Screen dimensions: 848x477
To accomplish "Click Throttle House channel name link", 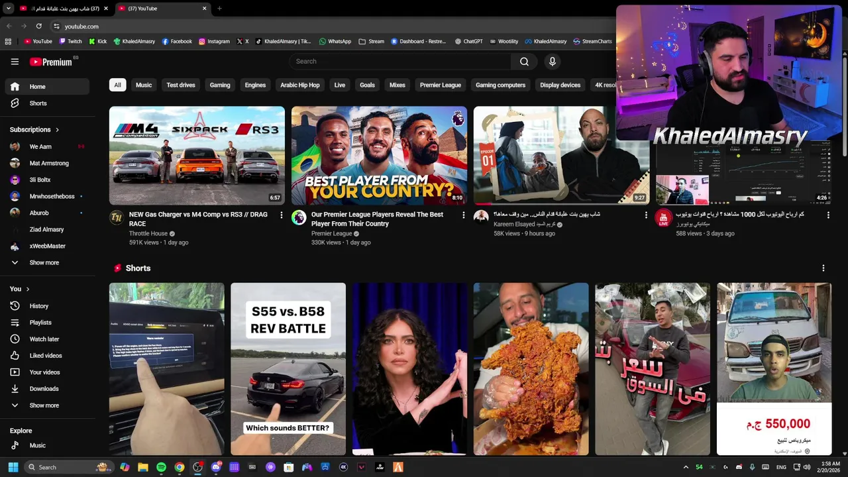I will pyautogui.click(x=148, y=233).
